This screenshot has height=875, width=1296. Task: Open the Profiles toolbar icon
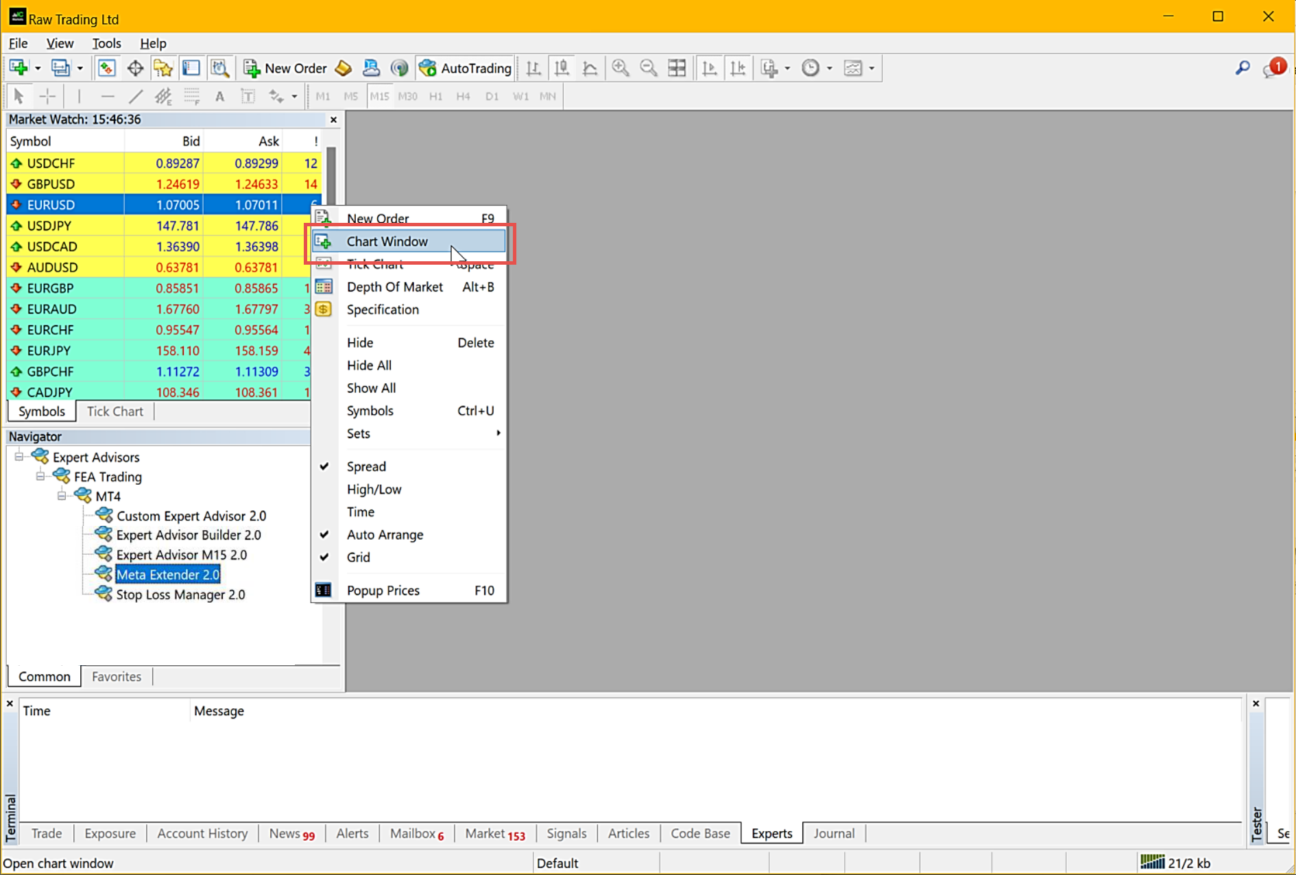(x=60, y=68)
